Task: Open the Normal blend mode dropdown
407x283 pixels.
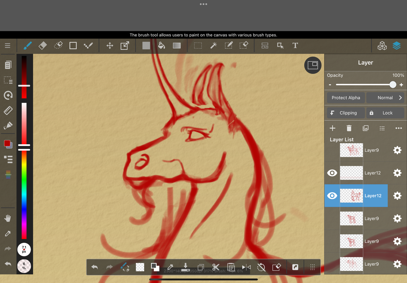Action: click(x=385, y=98)
